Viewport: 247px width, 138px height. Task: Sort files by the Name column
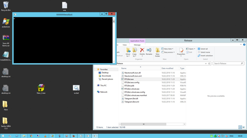pyautogui.click(x=140, y=68)
